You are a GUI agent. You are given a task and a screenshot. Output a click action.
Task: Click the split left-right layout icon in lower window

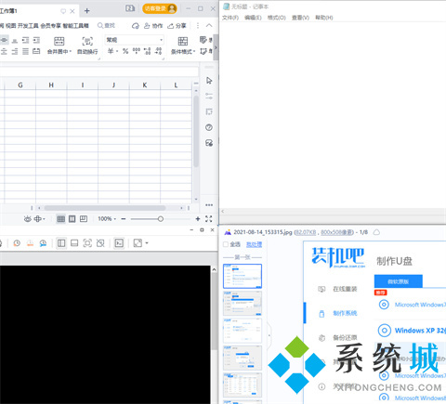[x=61, y=243]
